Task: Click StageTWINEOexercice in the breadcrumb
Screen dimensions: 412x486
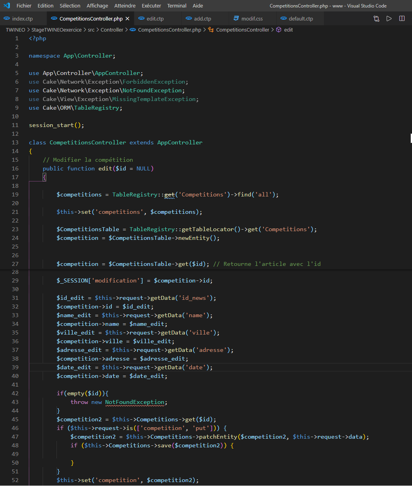Action: click(57, 30)
